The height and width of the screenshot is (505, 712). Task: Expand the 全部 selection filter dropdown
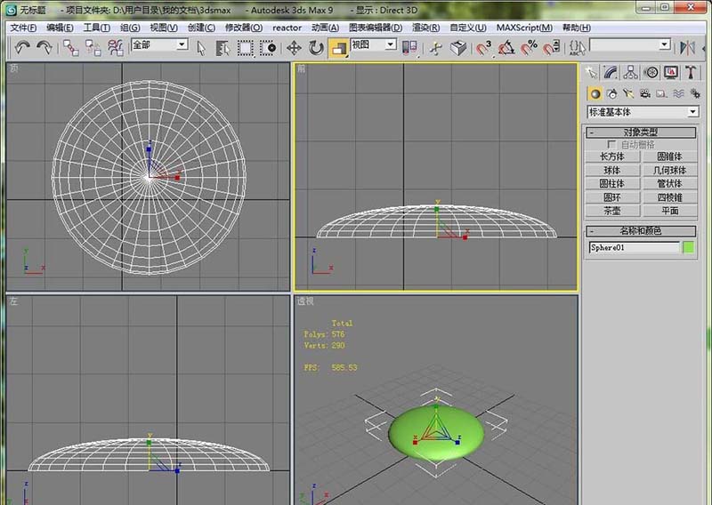click(x=182, y=44)
